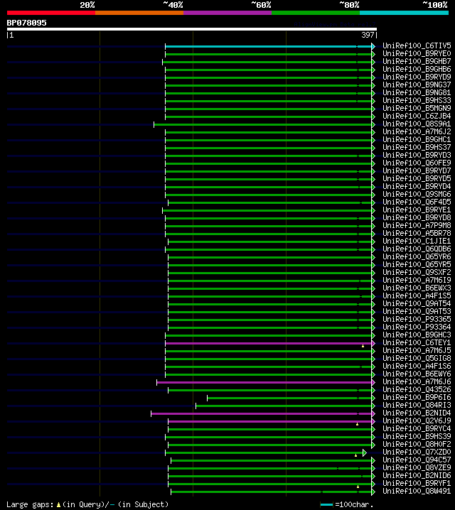455x510 pixels.
Task: Select the UniRef100_A5BR78 label
Action: (417, 233)
